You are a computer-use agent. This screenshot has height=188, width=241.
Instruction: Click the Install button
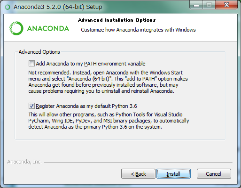tap(173, 174)
